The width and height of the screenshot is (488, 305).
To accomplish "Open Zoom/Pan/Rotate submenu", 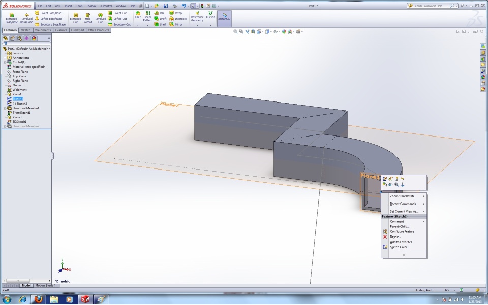I will coord(404,196).
